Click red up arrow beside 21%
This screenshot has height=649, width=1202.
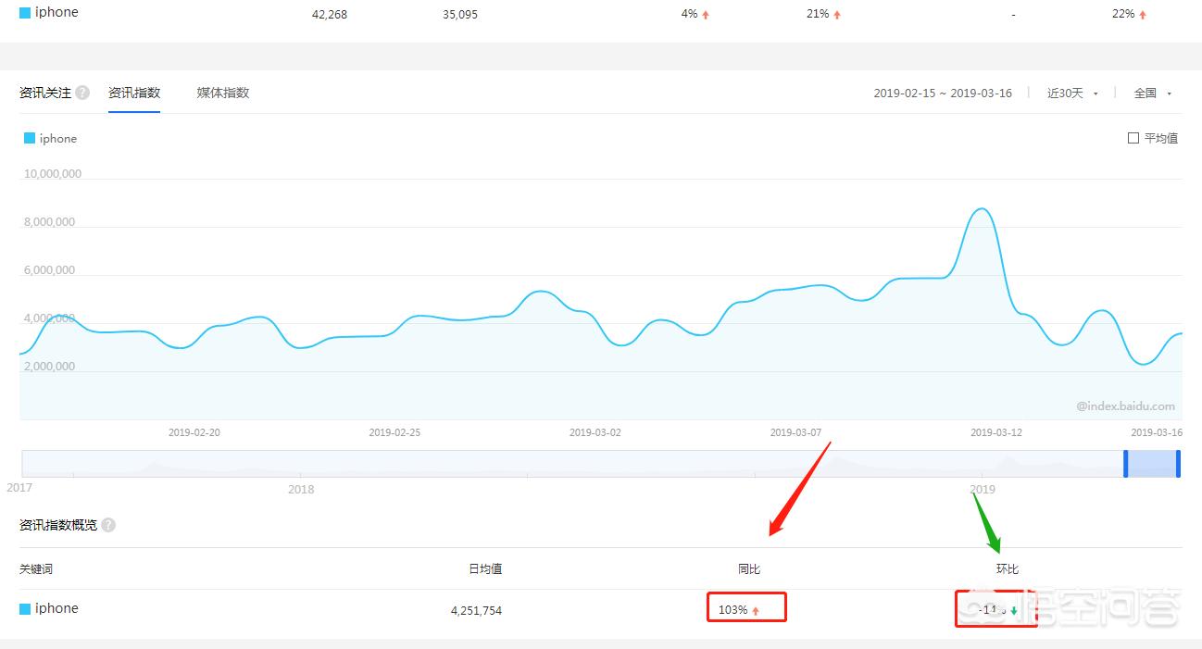(837, 15)
